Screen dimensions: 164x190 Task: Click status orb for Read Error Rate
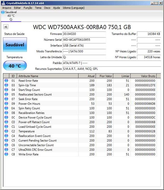(x=6, y=81)
